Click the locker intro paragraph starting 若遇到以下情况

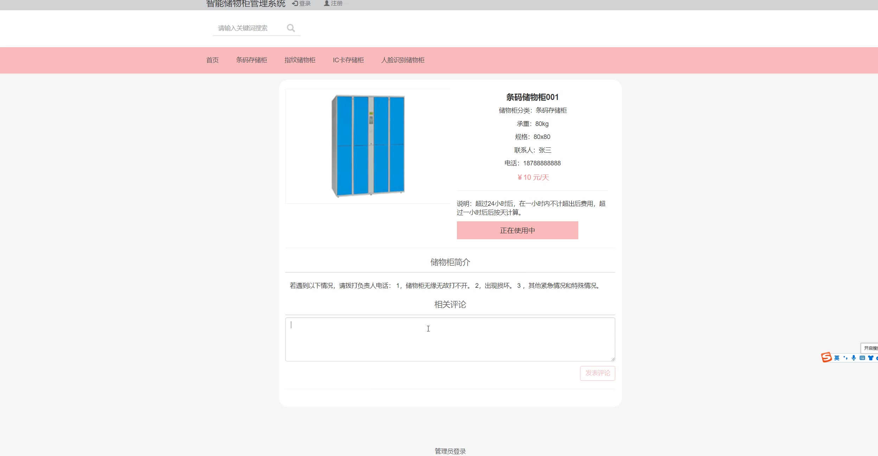(x=446, y=286)
